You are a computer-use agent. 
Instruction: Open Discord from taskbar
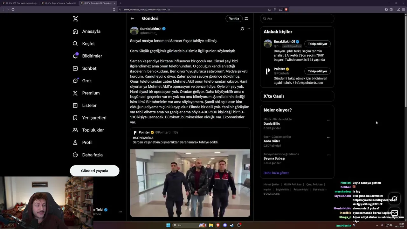[x=225, y=225]
